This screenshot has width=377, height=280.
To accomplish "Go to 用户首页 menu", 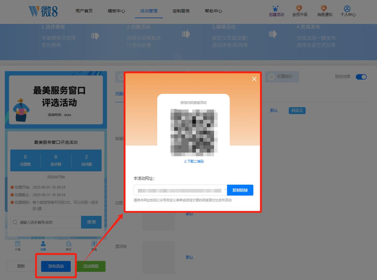I will point(84,11).
